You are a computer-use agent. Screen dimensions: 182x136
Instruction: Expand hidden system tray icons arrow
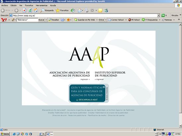(x=160, y=134)
